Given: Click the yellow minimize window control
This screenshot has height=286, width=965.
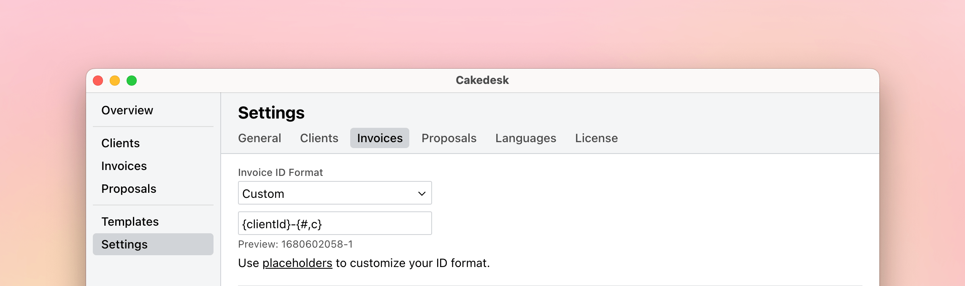Looking at the screenshot, I should pos(115,80).
